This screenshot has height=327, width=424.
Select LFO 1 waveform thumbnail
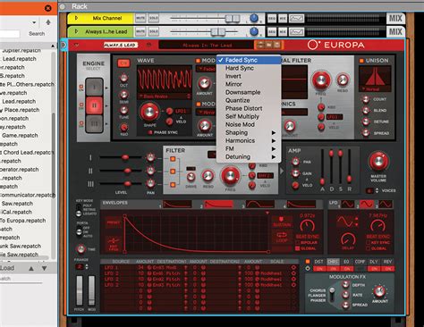tap(348, 204)
